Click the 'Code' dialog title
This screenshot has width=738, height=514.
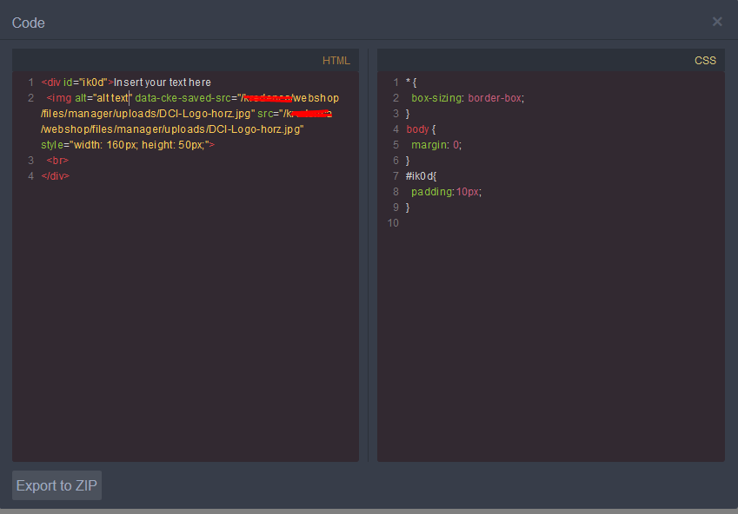pos(28,23)
